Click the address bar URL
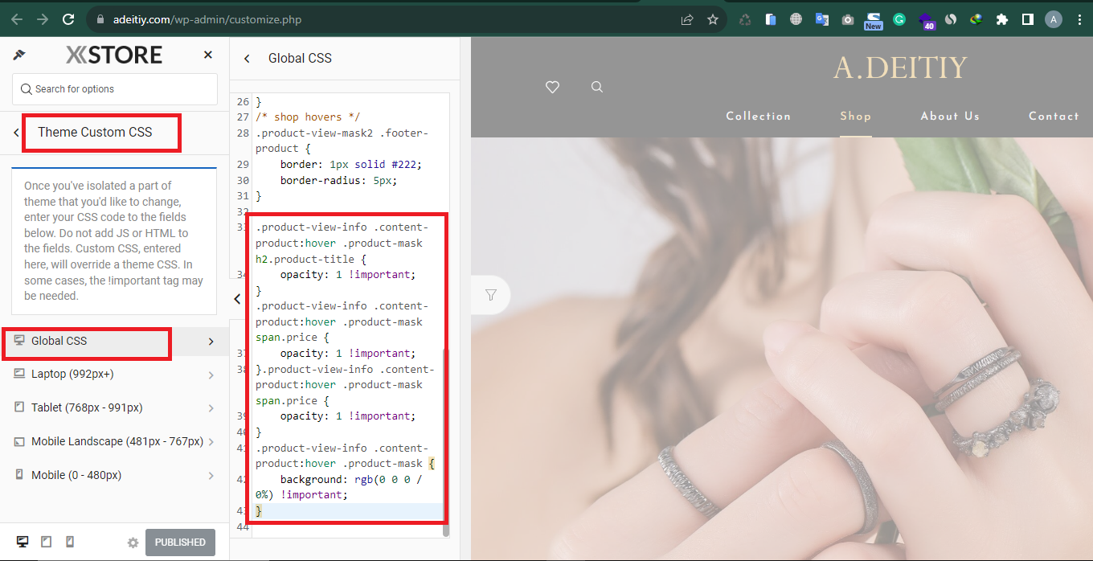1093x561 pixels. pyautogui.click(x=207, y=19)
